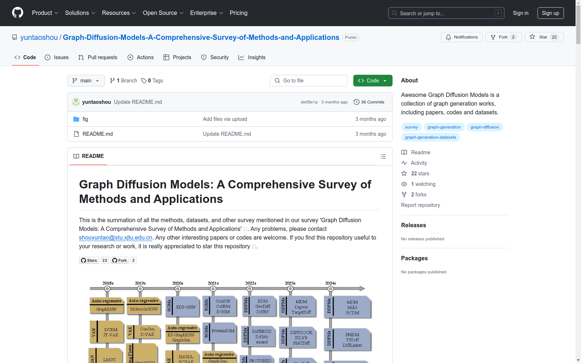The image size is (581, 363).
Task: Click the graph-diffusion topic tag
Action: 485,127
